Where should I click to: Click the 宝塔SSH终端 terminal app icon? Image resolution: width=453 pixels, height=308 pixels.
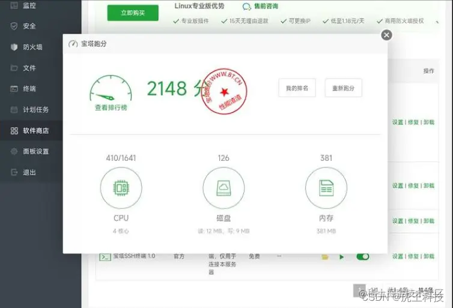point(105,256)
